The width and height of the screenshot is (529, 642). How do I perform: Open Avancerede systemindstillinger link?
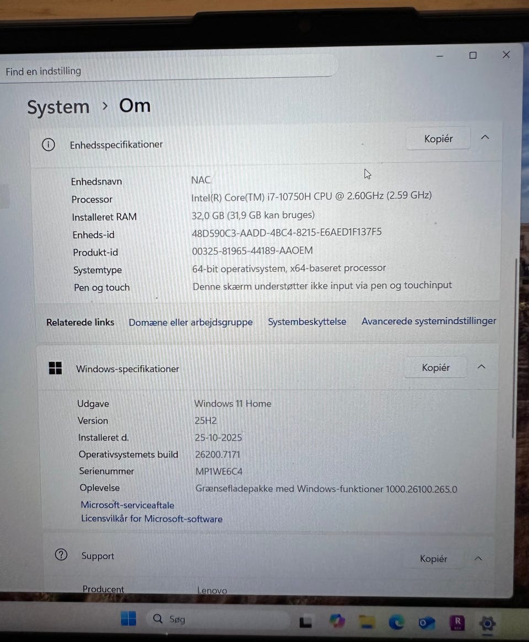(429, 320)
